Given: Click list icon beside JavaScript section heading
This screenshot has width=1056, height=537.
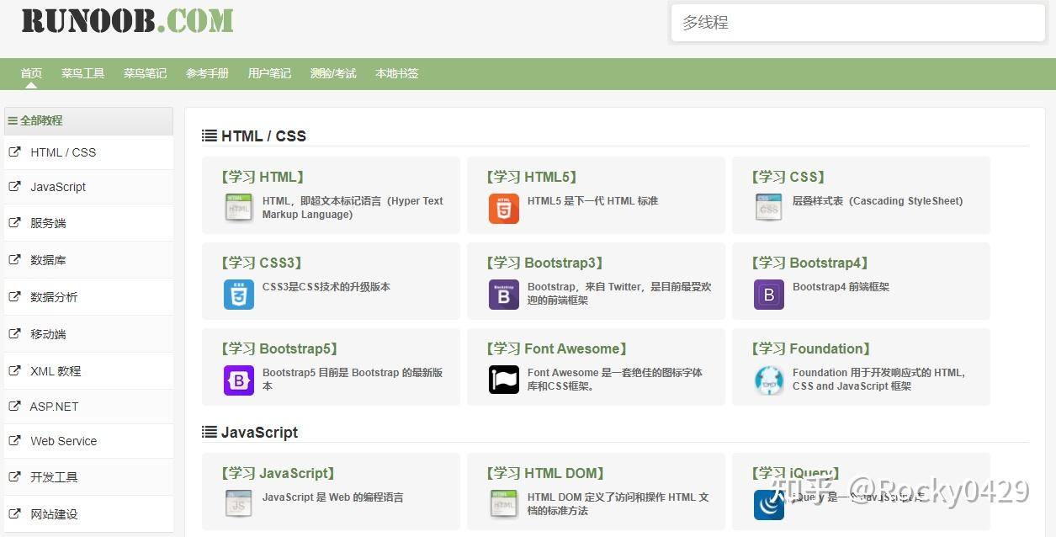Looking at the screenshot, I should [x=210, y=432].
